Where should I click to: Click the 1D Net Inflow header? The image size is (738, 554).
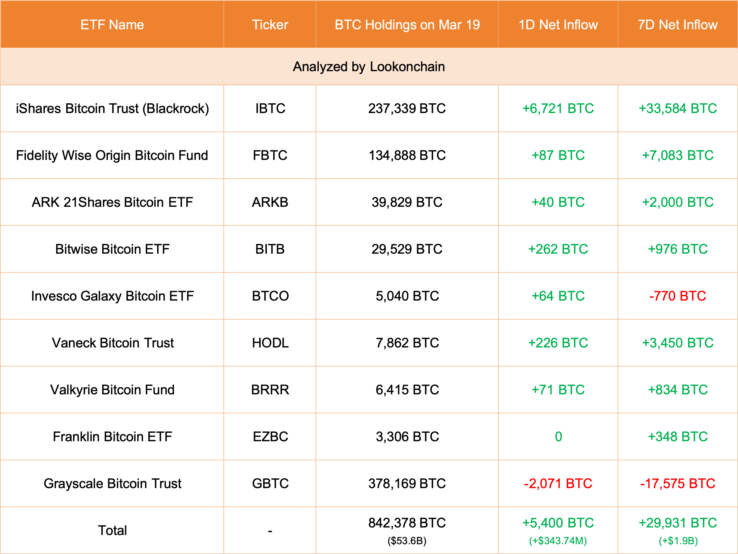(558, 25)
